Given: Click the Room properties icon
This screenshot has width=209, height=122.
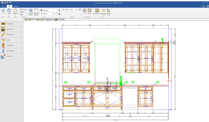Looking at the screenshot, I should pyautogui.click(x=90, y=11).
